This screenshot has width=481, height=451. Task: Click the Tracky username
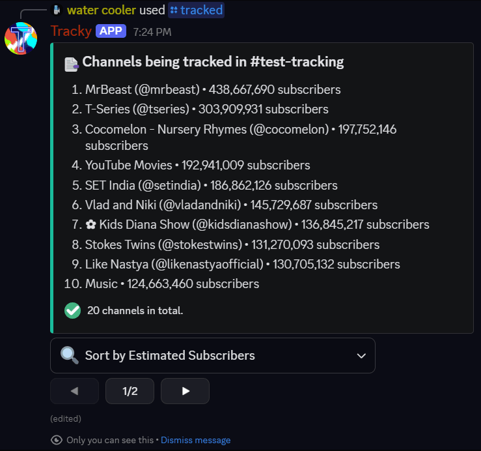tap(71, 31)
